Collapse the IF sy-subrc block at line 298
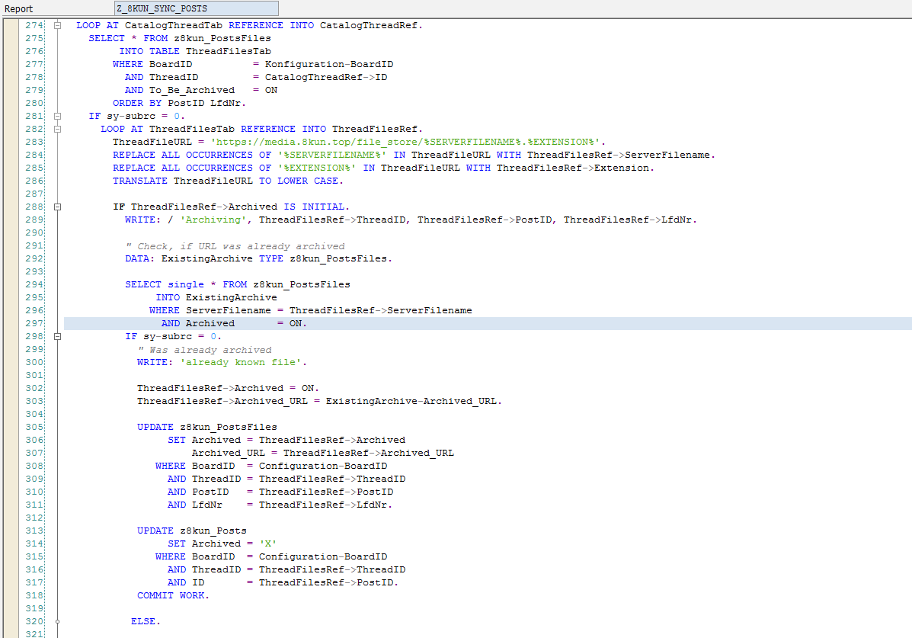 pyautogui.click(x=58, y=336)
